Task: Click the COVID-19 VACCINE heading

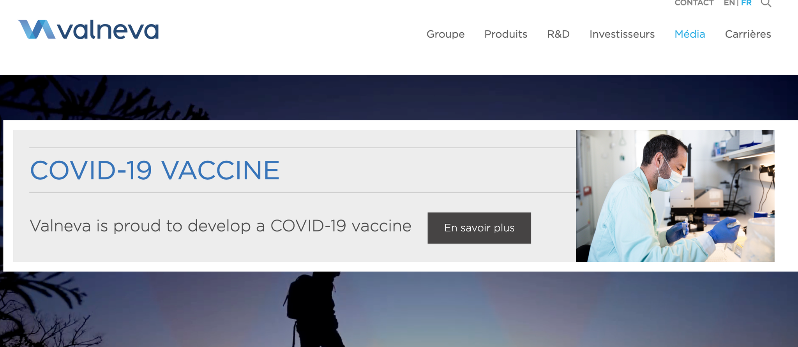Action: pos(155,170)
